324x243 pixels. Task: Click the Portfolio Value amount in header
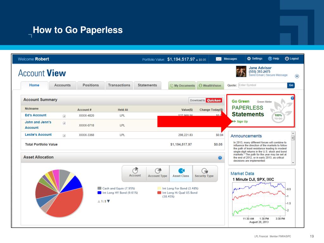click(181, 59)
